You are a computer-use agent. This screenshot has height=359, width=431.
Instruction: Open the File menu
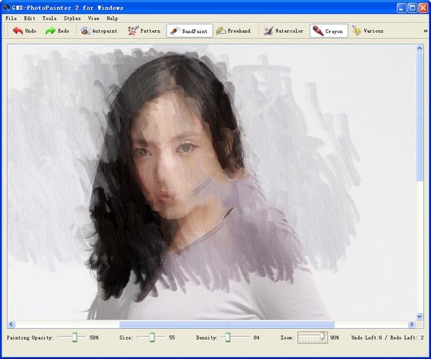(x=11, y=19)
